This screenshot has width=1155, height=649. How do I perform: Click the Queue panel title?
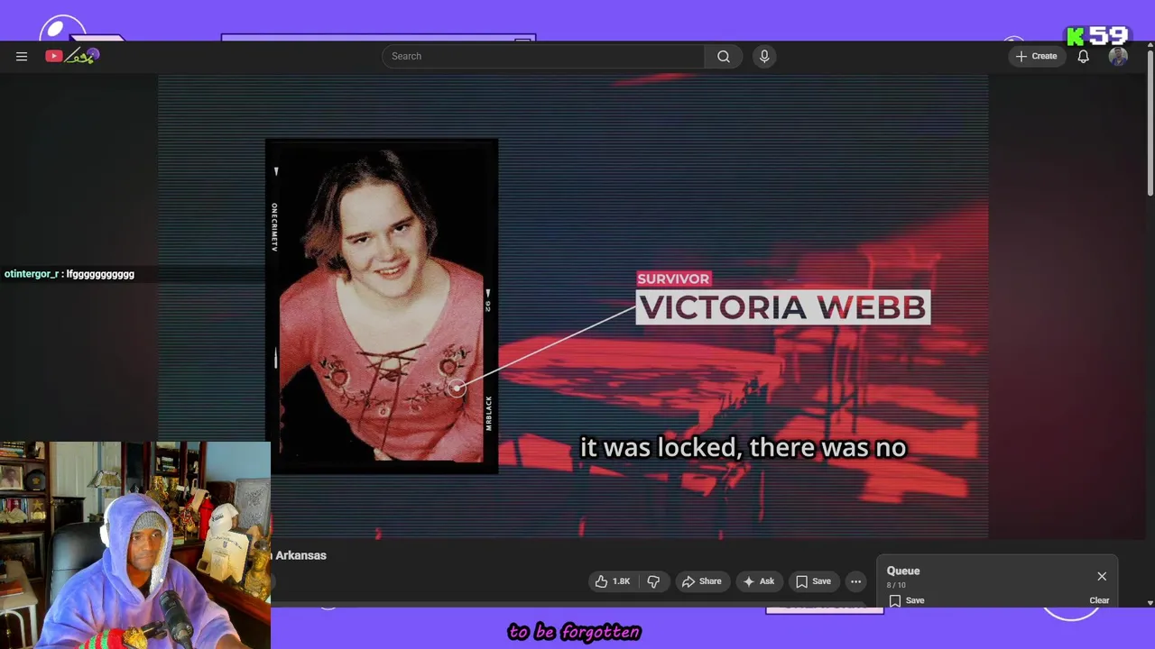[x=903, y=571]
